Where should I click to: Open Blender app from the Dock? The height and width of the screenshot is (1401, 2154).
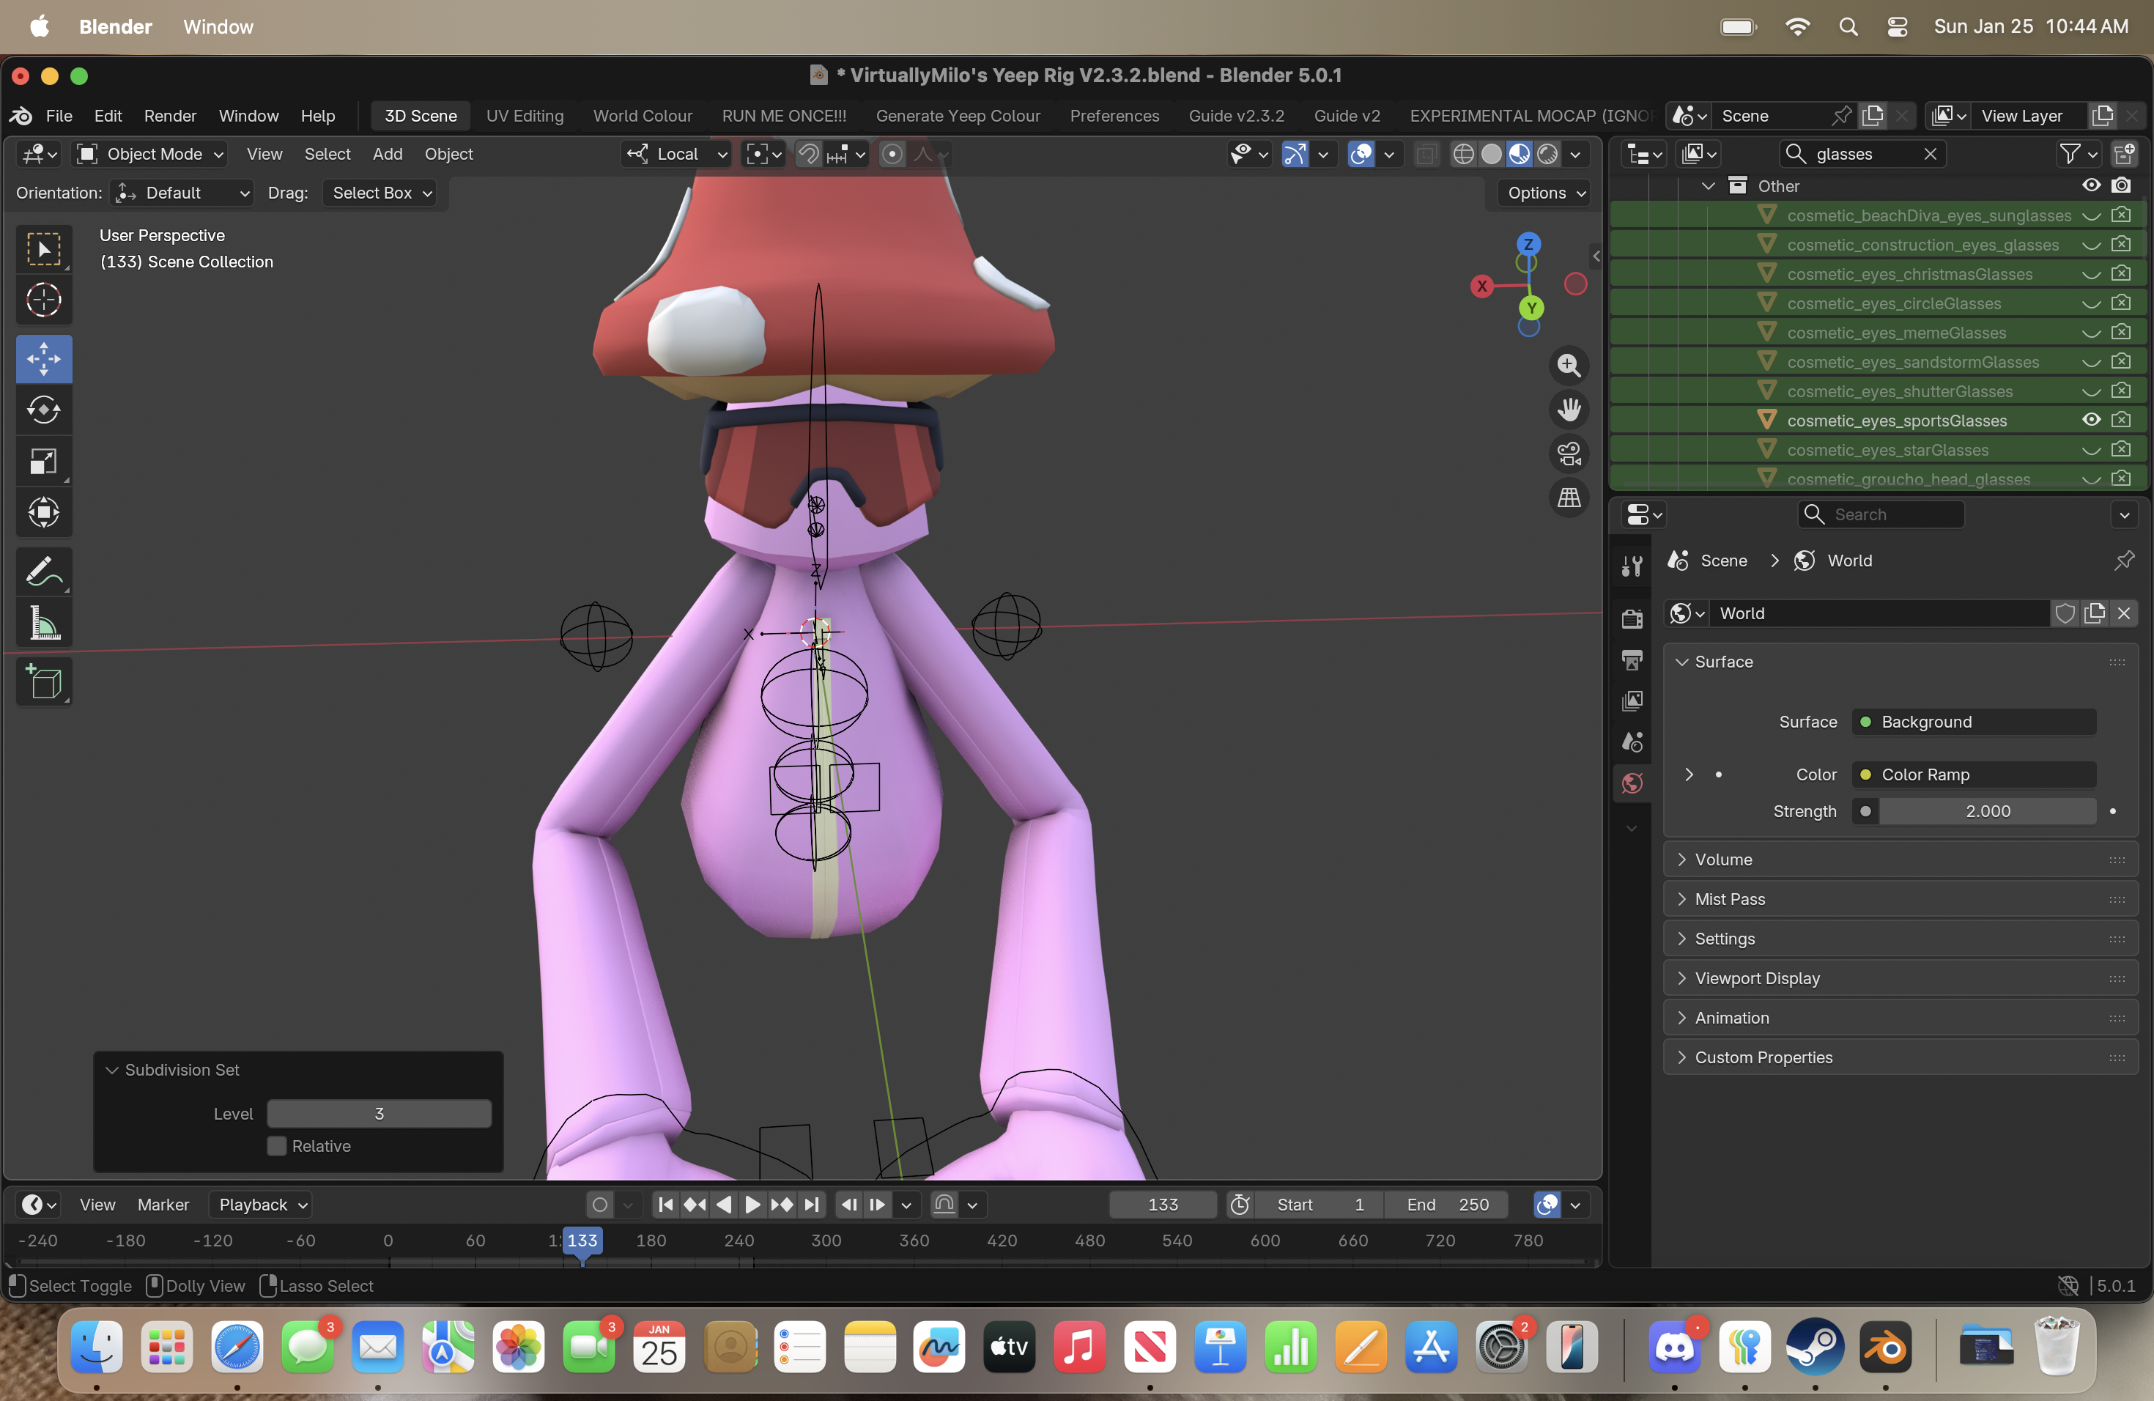coord(1885,1347)
